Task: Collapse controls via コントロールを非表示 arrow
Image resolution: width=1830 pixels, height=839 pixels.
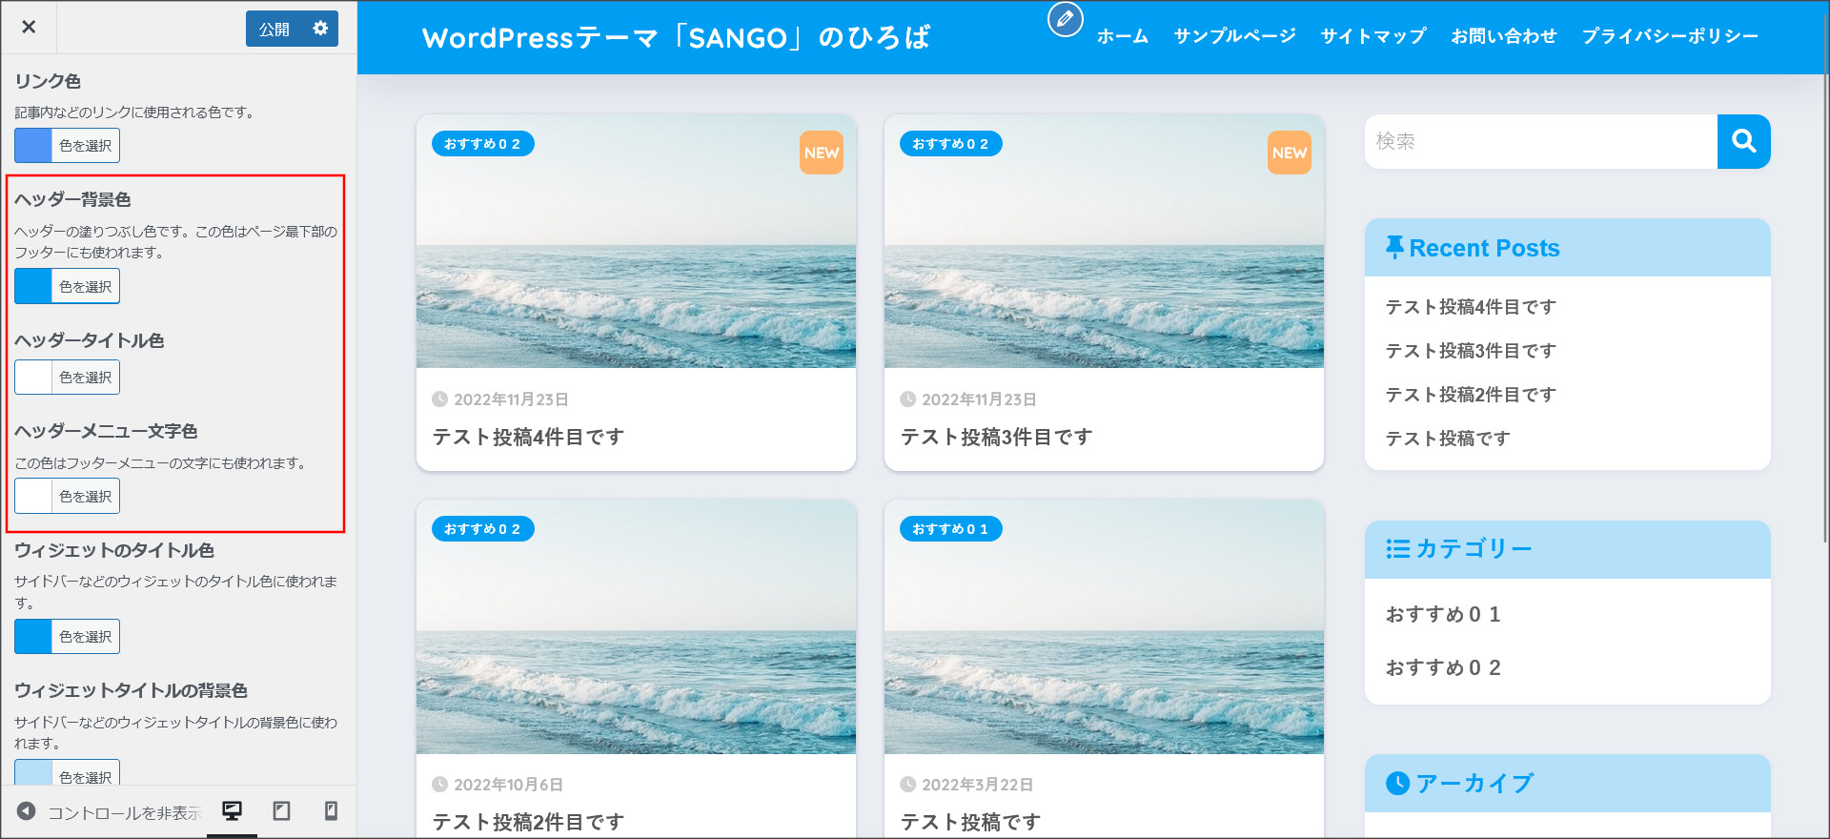Action: 27,811
